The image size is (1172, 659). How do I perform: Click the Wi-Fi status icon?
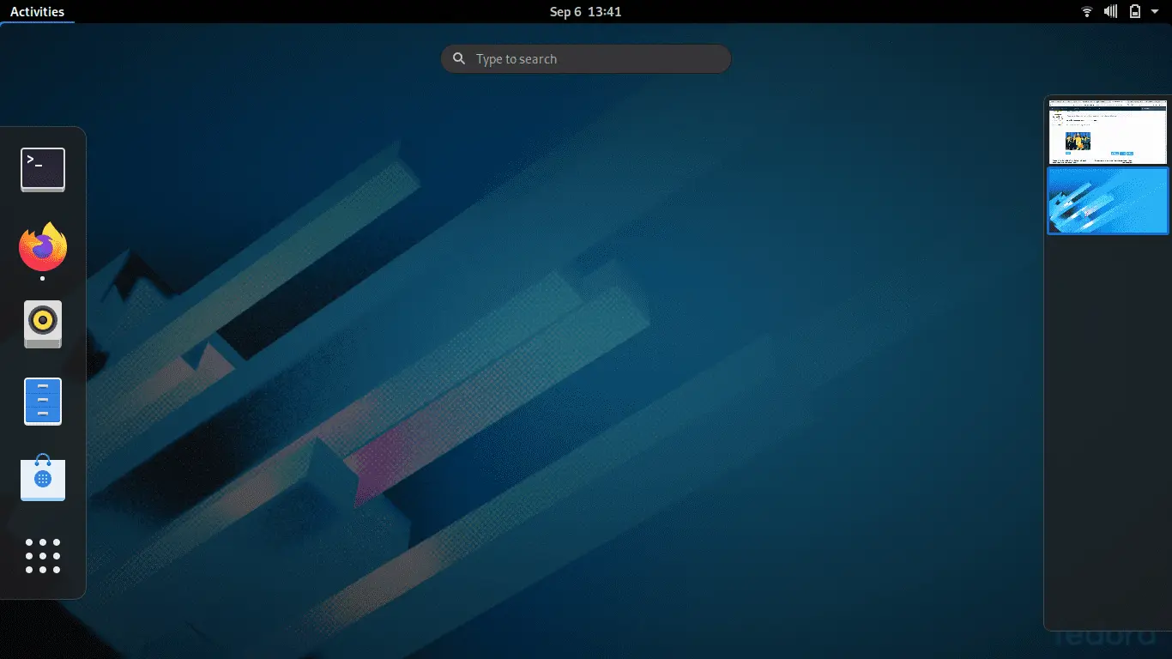click(1086, 11)
